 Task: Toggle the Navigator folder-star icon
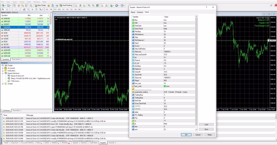(23, 5)
